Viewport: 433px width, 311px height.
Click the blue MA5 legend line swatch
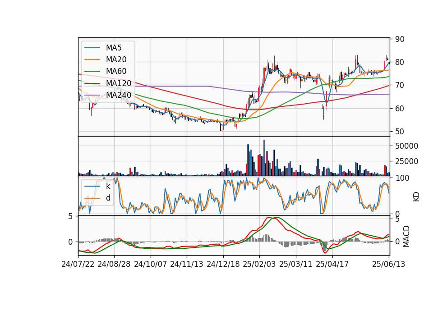point(92,48)
